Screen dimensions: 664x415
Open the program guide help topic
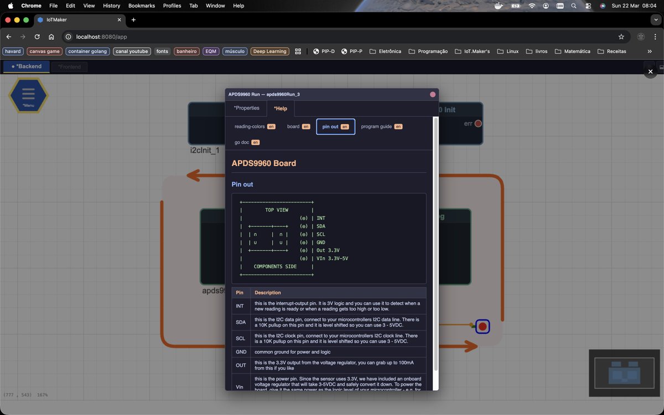381,127
